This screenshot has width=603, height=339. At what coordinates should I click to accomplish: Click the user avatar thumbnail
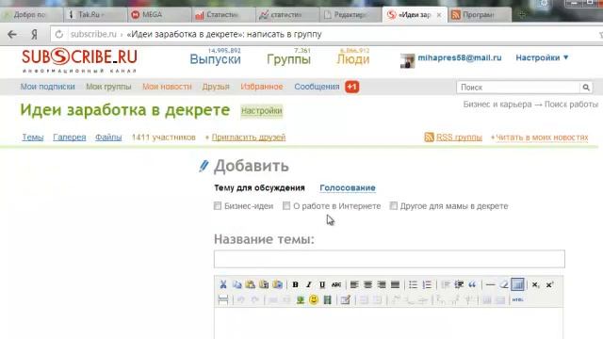pos(407,60)
